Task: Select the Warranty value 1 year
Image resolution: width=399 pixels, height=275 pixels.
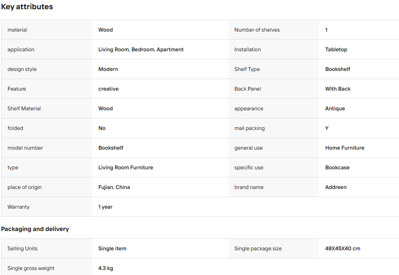Action: point(105,207)
